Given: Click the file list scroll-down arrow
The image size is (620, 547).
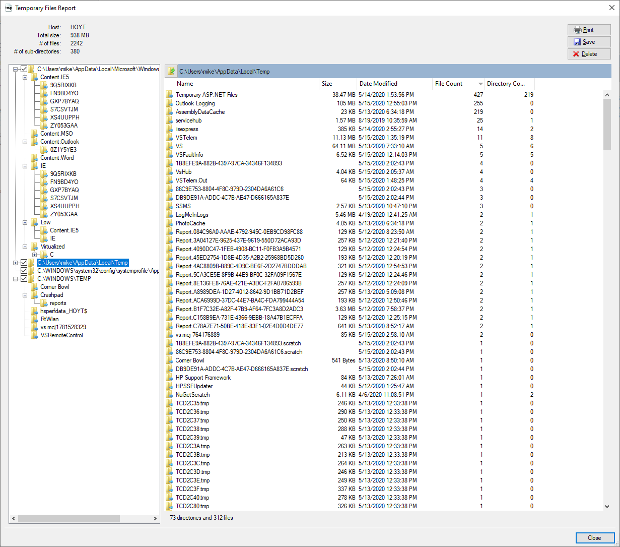Looking at the screenshot, I should (607, 506).
